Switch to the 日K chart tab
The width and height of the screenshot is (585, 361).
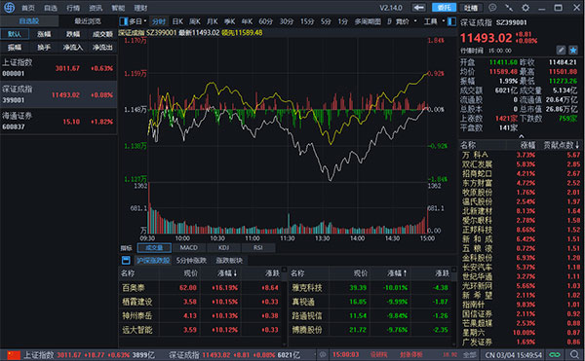click(x=177, y=21)
